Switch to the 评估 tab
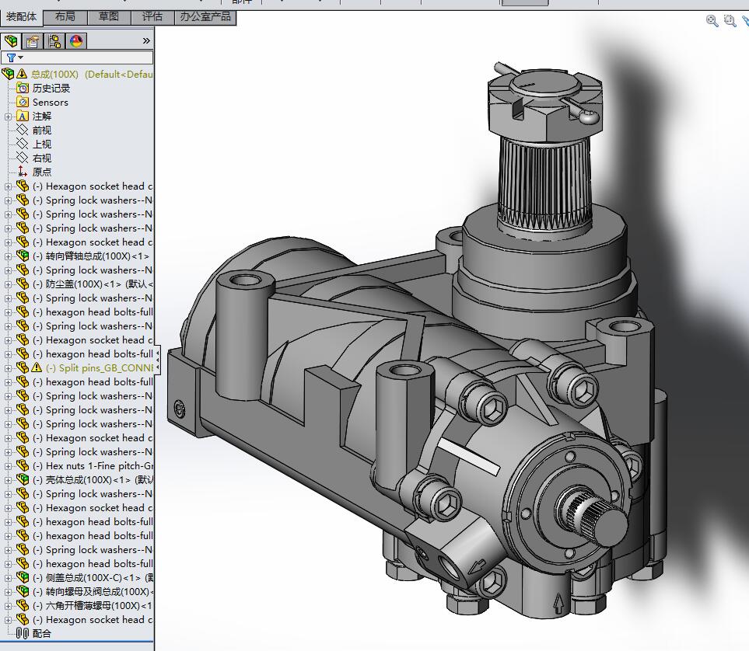The height and width of the screenshot is (651, 749). click(152, 16)
